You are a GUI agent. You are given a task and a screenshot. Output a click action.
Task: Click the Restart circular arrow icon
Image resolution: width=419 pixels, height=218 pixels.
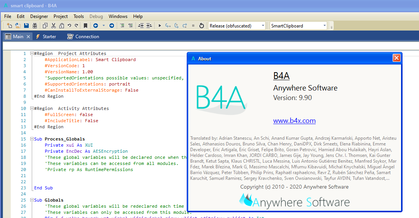click(202, 26)
